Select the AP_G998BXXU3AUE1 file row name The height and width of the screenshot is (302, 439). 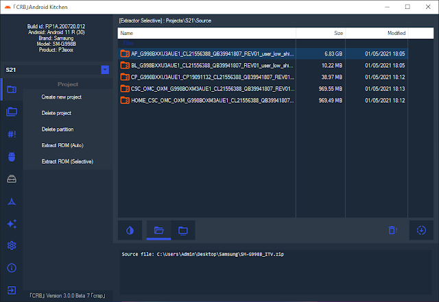tap(213, 53)
